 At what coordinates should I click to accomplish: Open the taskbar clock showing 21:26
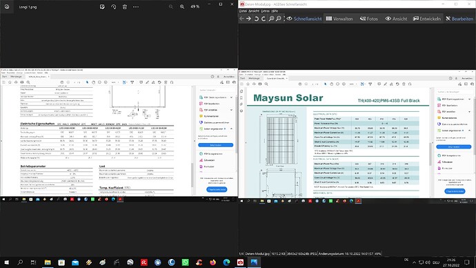pos(451,262)
